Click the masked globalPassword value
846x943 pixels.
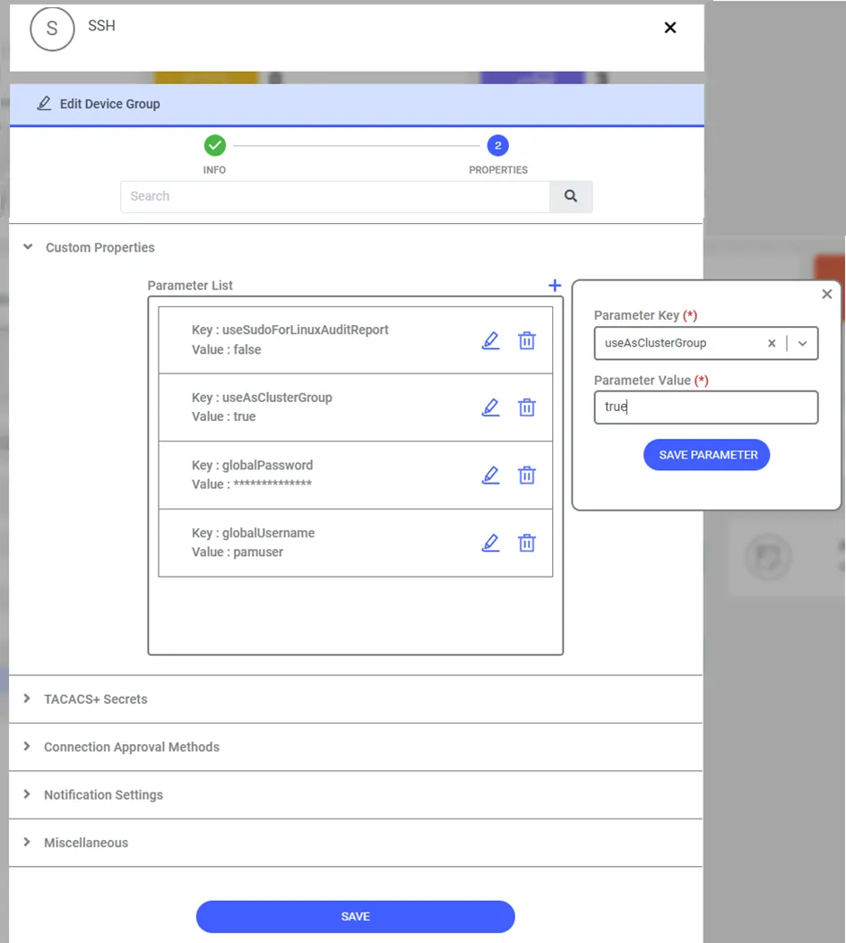pos(272,484)
